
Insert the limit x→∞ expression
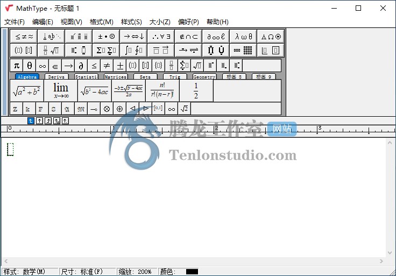click(61, 90)
